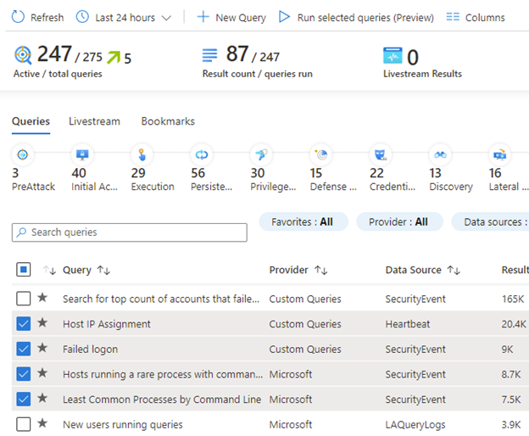The width and height of the screenshot is (529, 436).
Task: Uncheck Hosts running a rare process checkbox
Action: click(23, 374)
